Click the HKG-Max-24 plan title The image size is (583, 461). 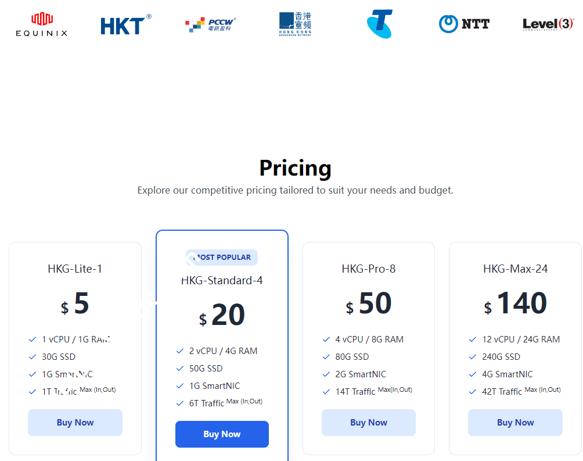coord(515,269)
